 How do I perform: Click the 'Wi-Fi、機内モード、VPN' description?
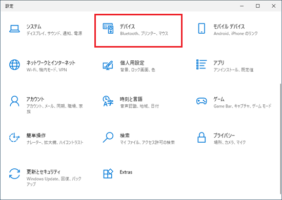coord(47,70)
